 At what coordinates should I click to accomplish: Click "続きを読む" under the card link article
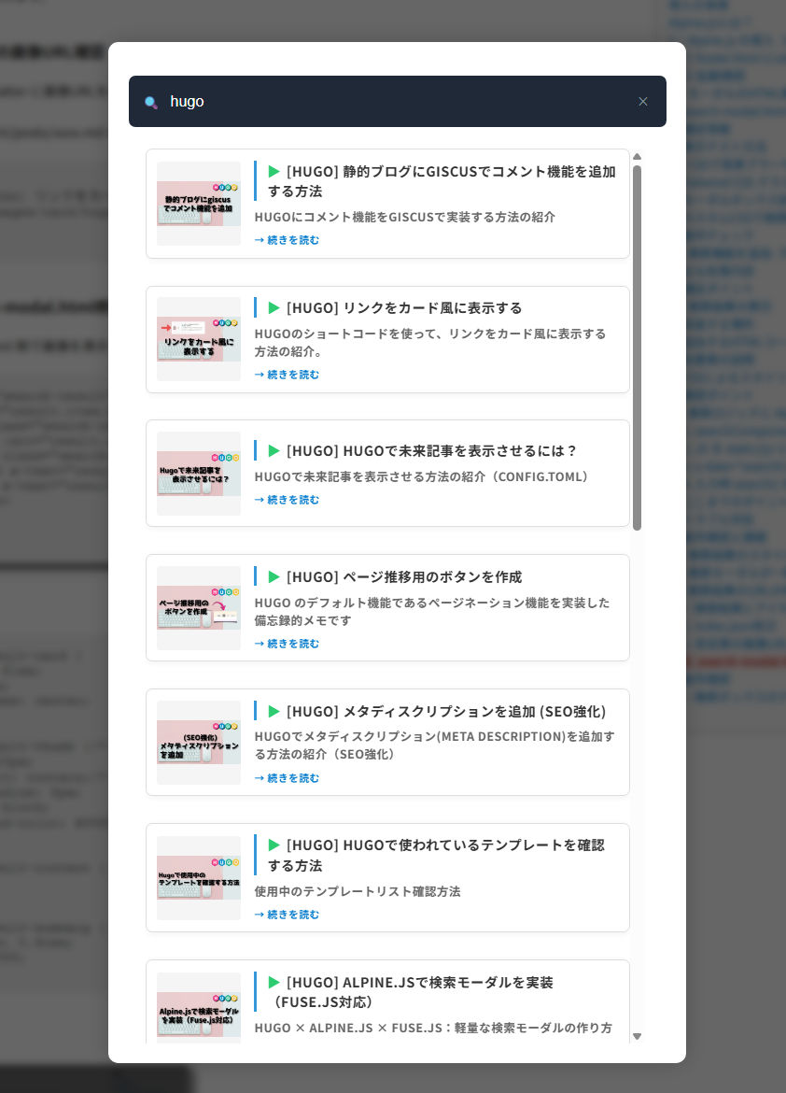[x=288, y=375]
